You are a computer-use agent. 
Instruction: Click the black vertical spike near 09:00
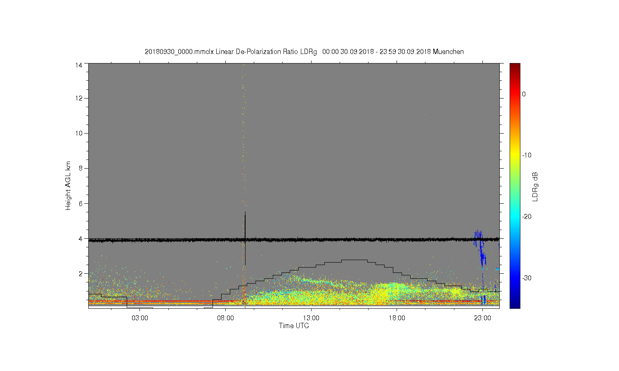click(245, 238)
